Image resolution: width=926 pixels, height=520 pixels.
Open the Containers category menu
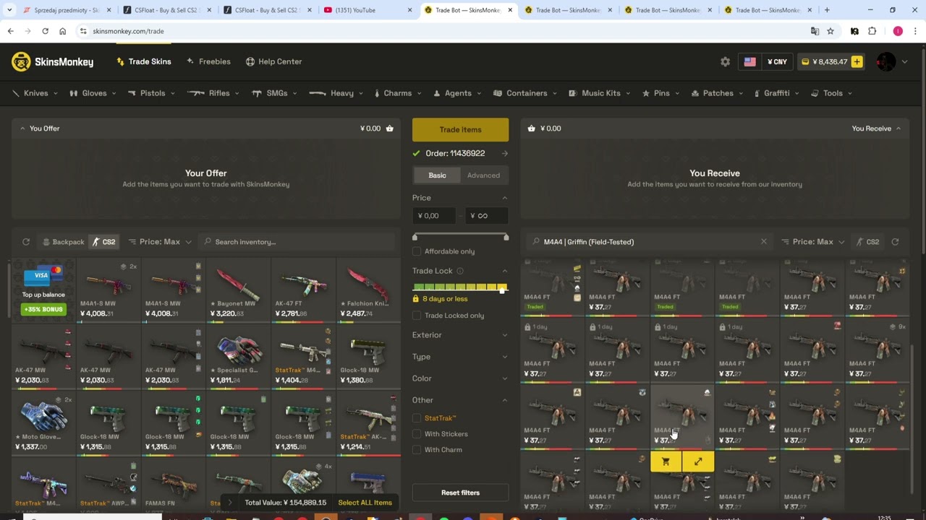point(525,93)
